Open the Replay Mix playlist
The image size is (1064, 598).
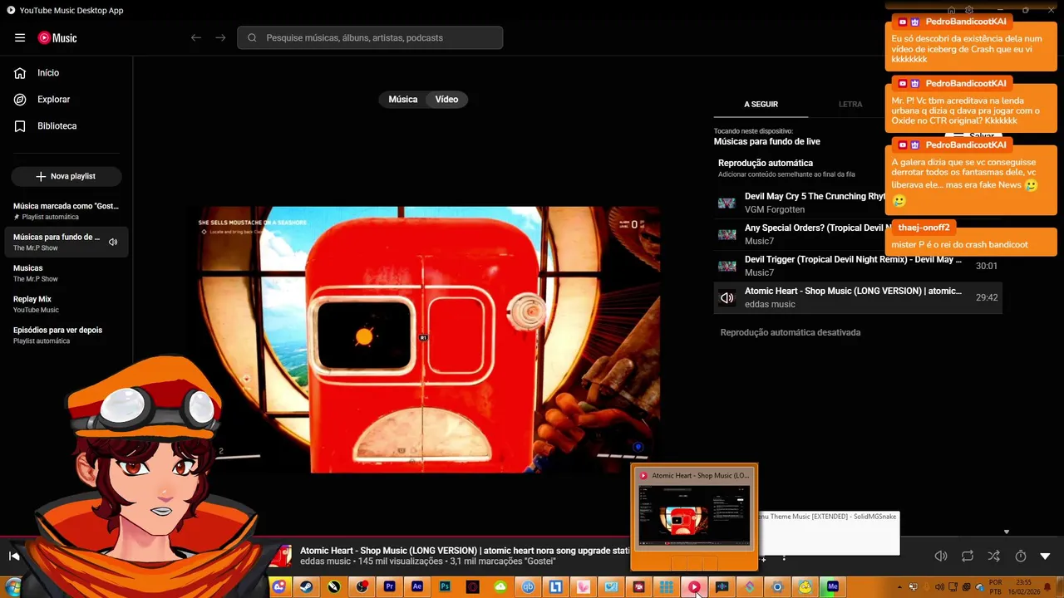66,304
